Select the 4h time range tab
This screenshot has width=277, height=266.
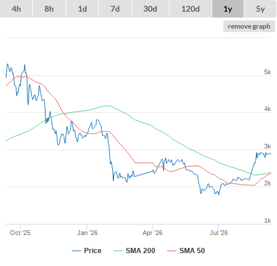[16, 9]
